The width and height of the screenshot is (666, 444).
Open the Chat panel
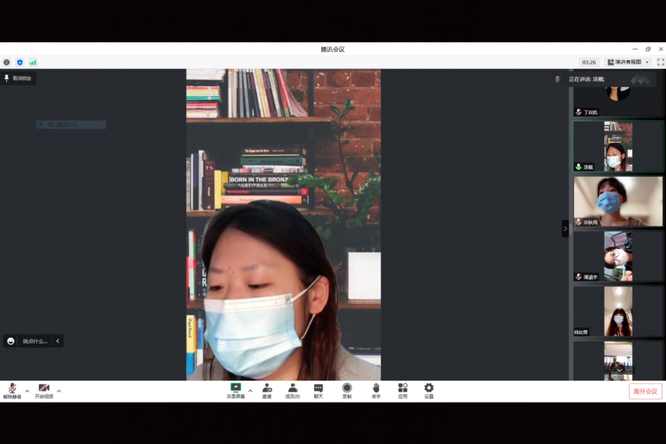[x=318, y=390]
